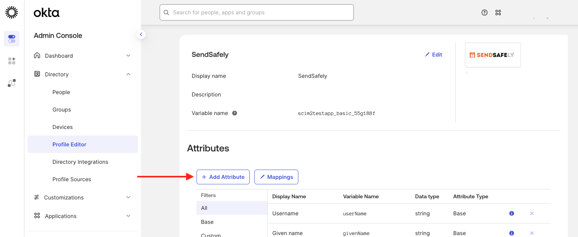578x237 pixels.
Task: Open Profile Sources page
Action: 72,179
